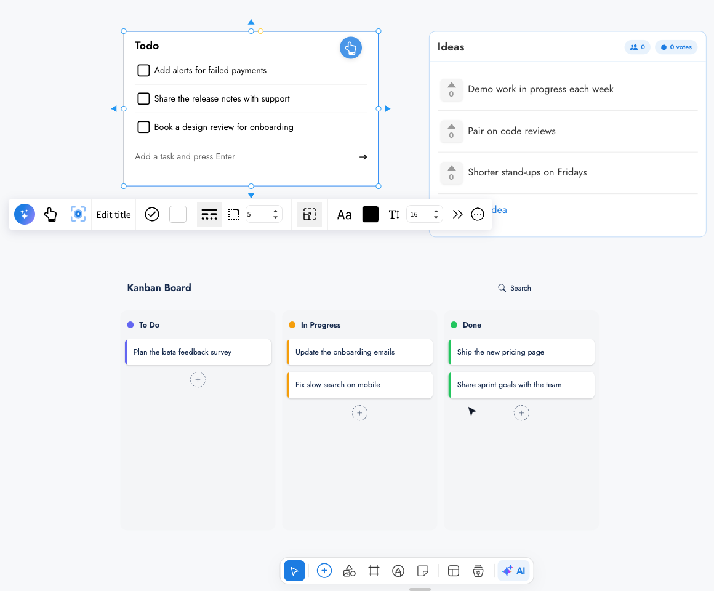Click the 0 votes badge in Ideas
714x591 pixels.
pos(676,47)
